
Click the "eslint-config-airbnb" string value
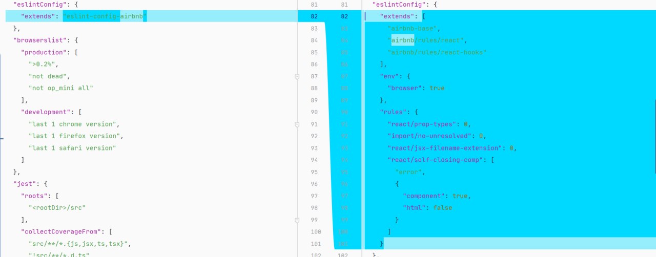[105, 16]
